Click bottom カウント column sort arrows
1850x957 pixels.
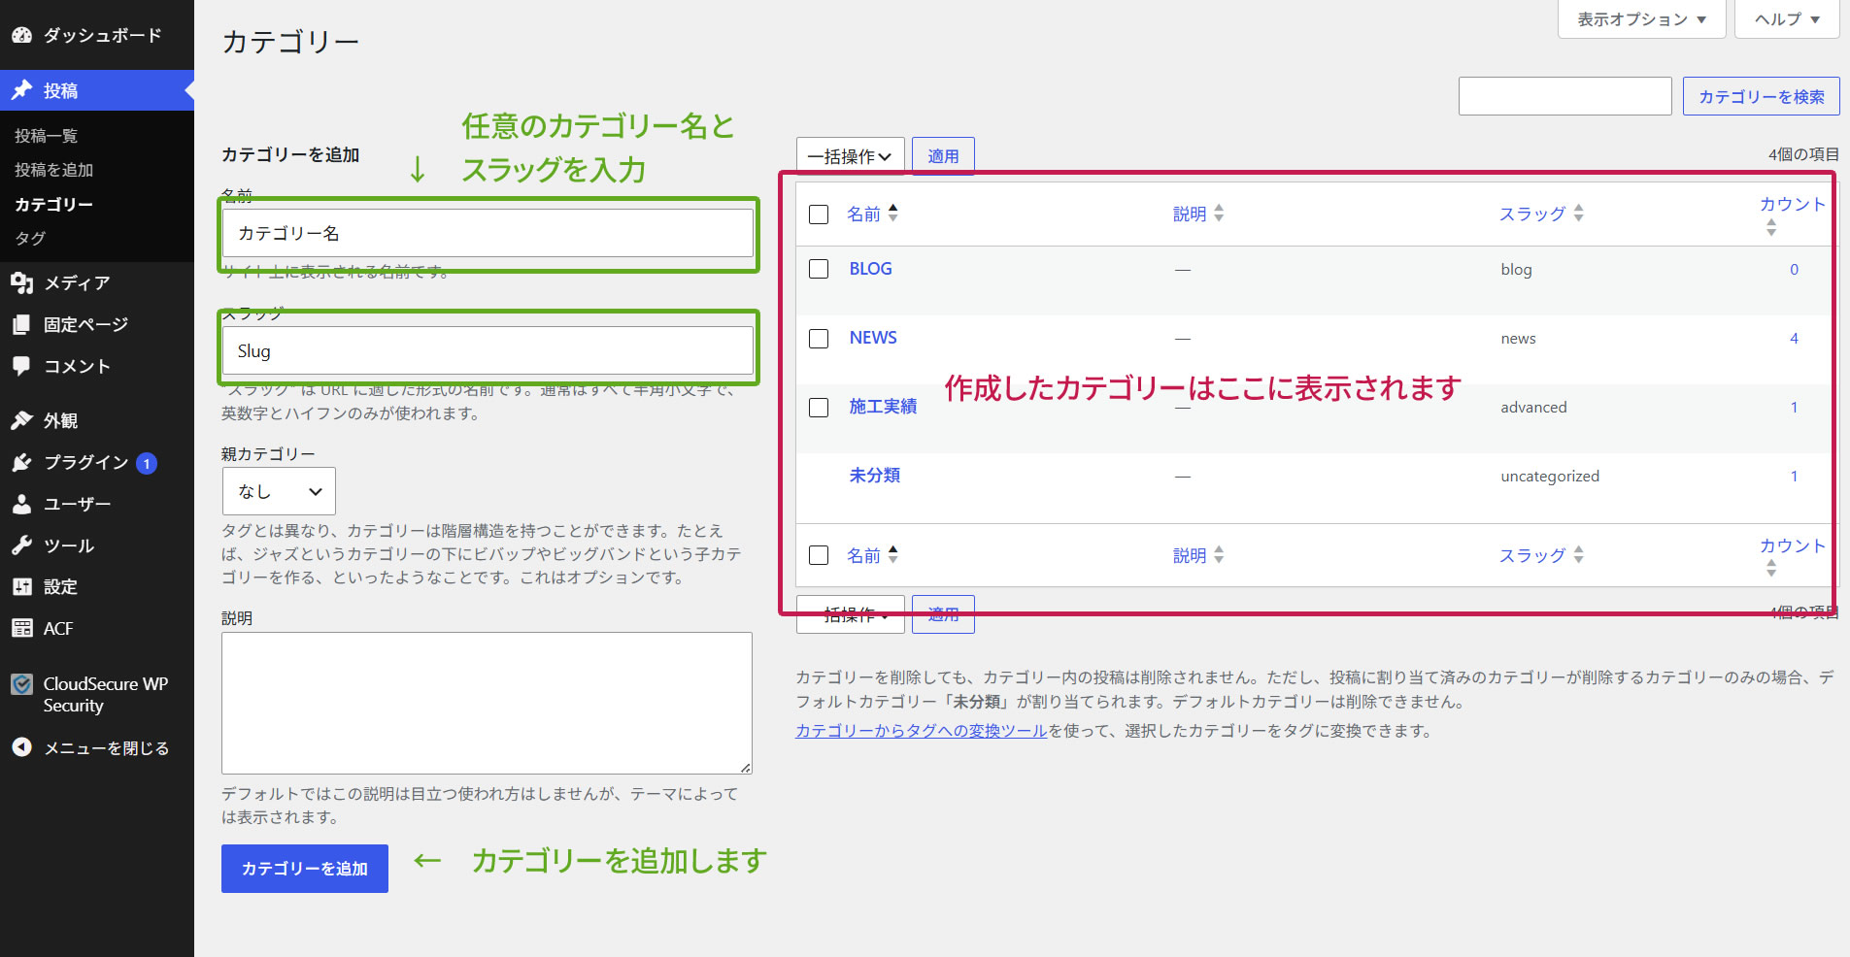tap(1771, 569)
